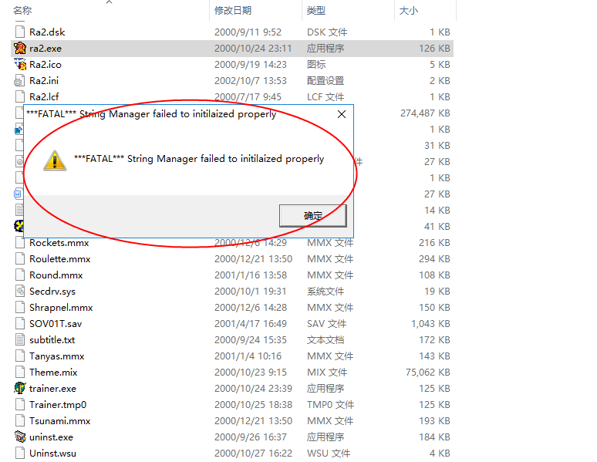Sort files by 修改日期 column header
597x462 pixels.
click(x=233, y=11)
